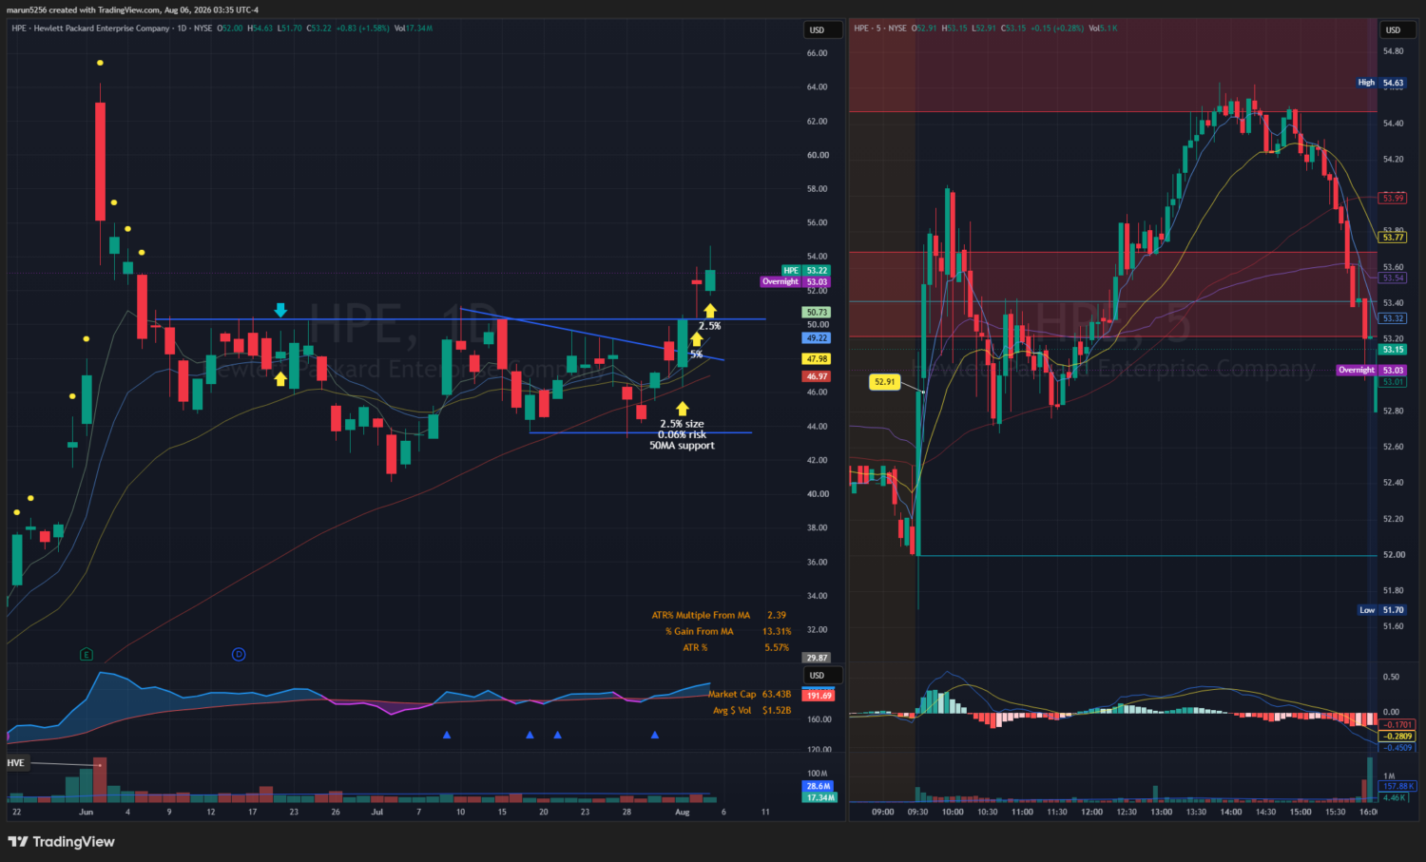Image resolution: width=1426 pixels, height=862 pixels.
Task: Click the yellow arrow above the '2.5%' label
Action: (709, 311)
